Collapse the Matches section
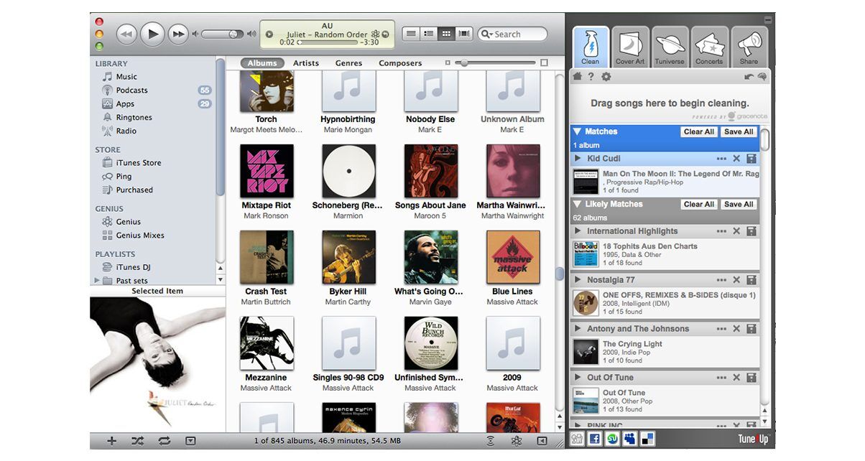The width and height of the screenshot is (865, 461). tap(577, 132)
